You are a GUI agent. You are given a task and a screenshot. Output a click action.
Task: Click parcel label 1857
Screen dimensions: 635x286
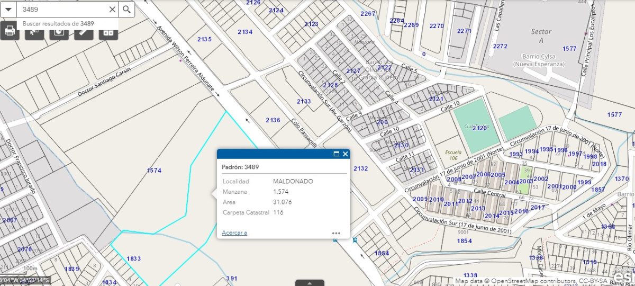(598, 190)
